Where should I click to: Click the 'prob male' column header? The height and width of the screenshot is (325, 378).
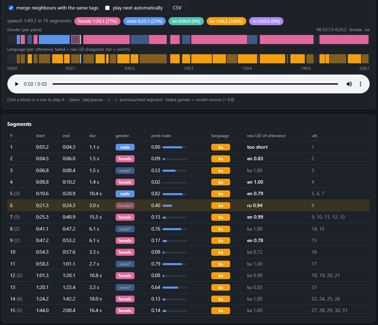(x=161, y=136)
